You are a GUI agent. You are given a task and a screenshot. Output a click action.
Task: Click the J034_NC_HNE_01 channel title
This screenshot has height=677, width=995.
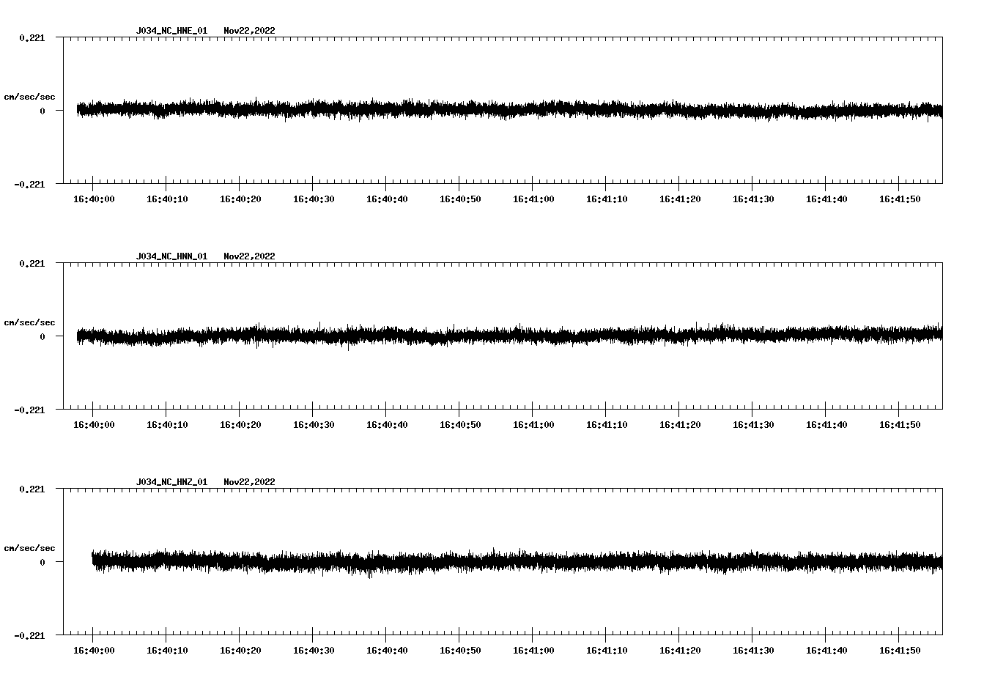tap(171, 31)
